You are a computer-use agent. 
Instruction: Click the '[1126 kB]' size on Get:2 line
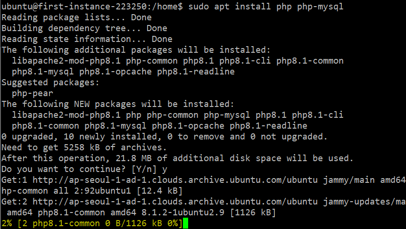coord(253,213)
